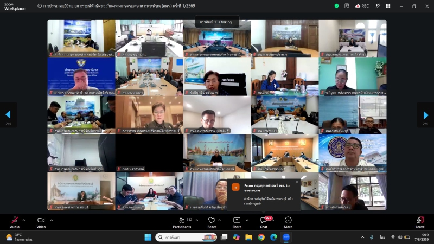434x244 pixels.
Task: Open Google Chrome from the taskbar
Action: tap(261, 237)
